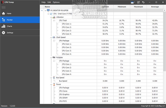Click the 54.2% current CPU Total value
Screen dimensions: 166x108
(x=105, y=21)
